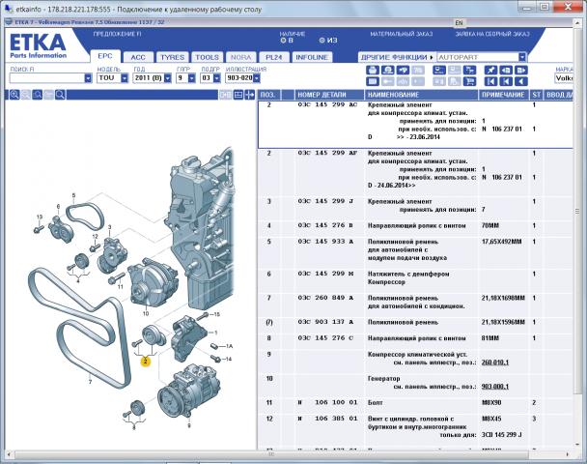Screen dimensions: 587x464
Task: Click the vertical scrollbar thumb of the parts list
Action: pos(577,212)
